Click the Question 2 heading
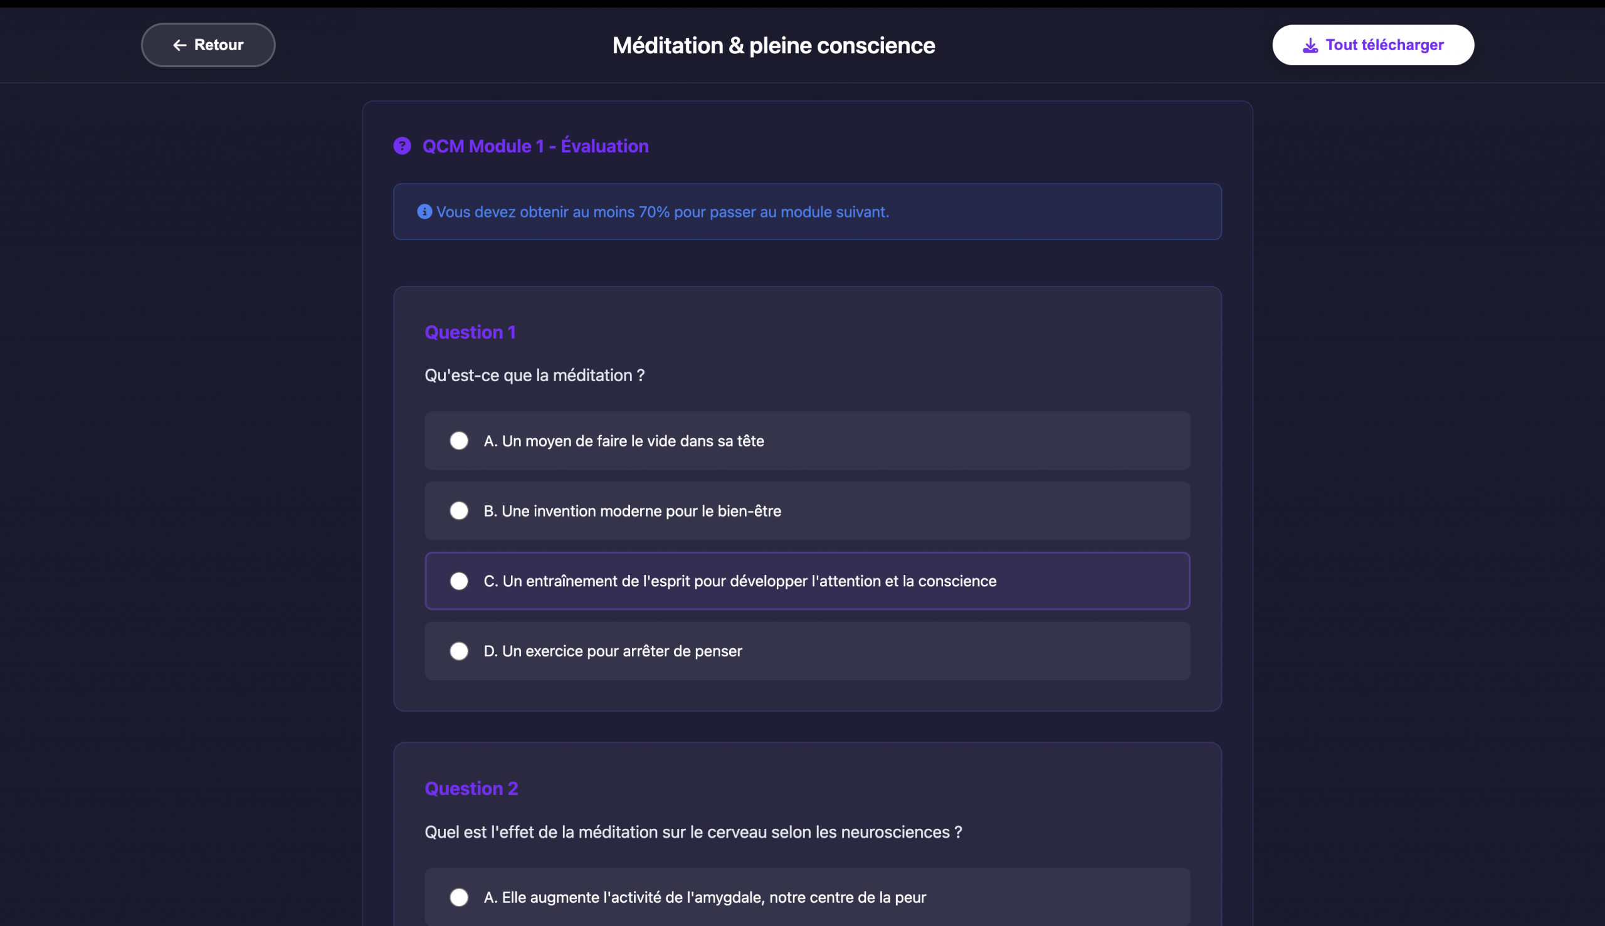This screenshot has width=1605, height=926. (471, 788)
